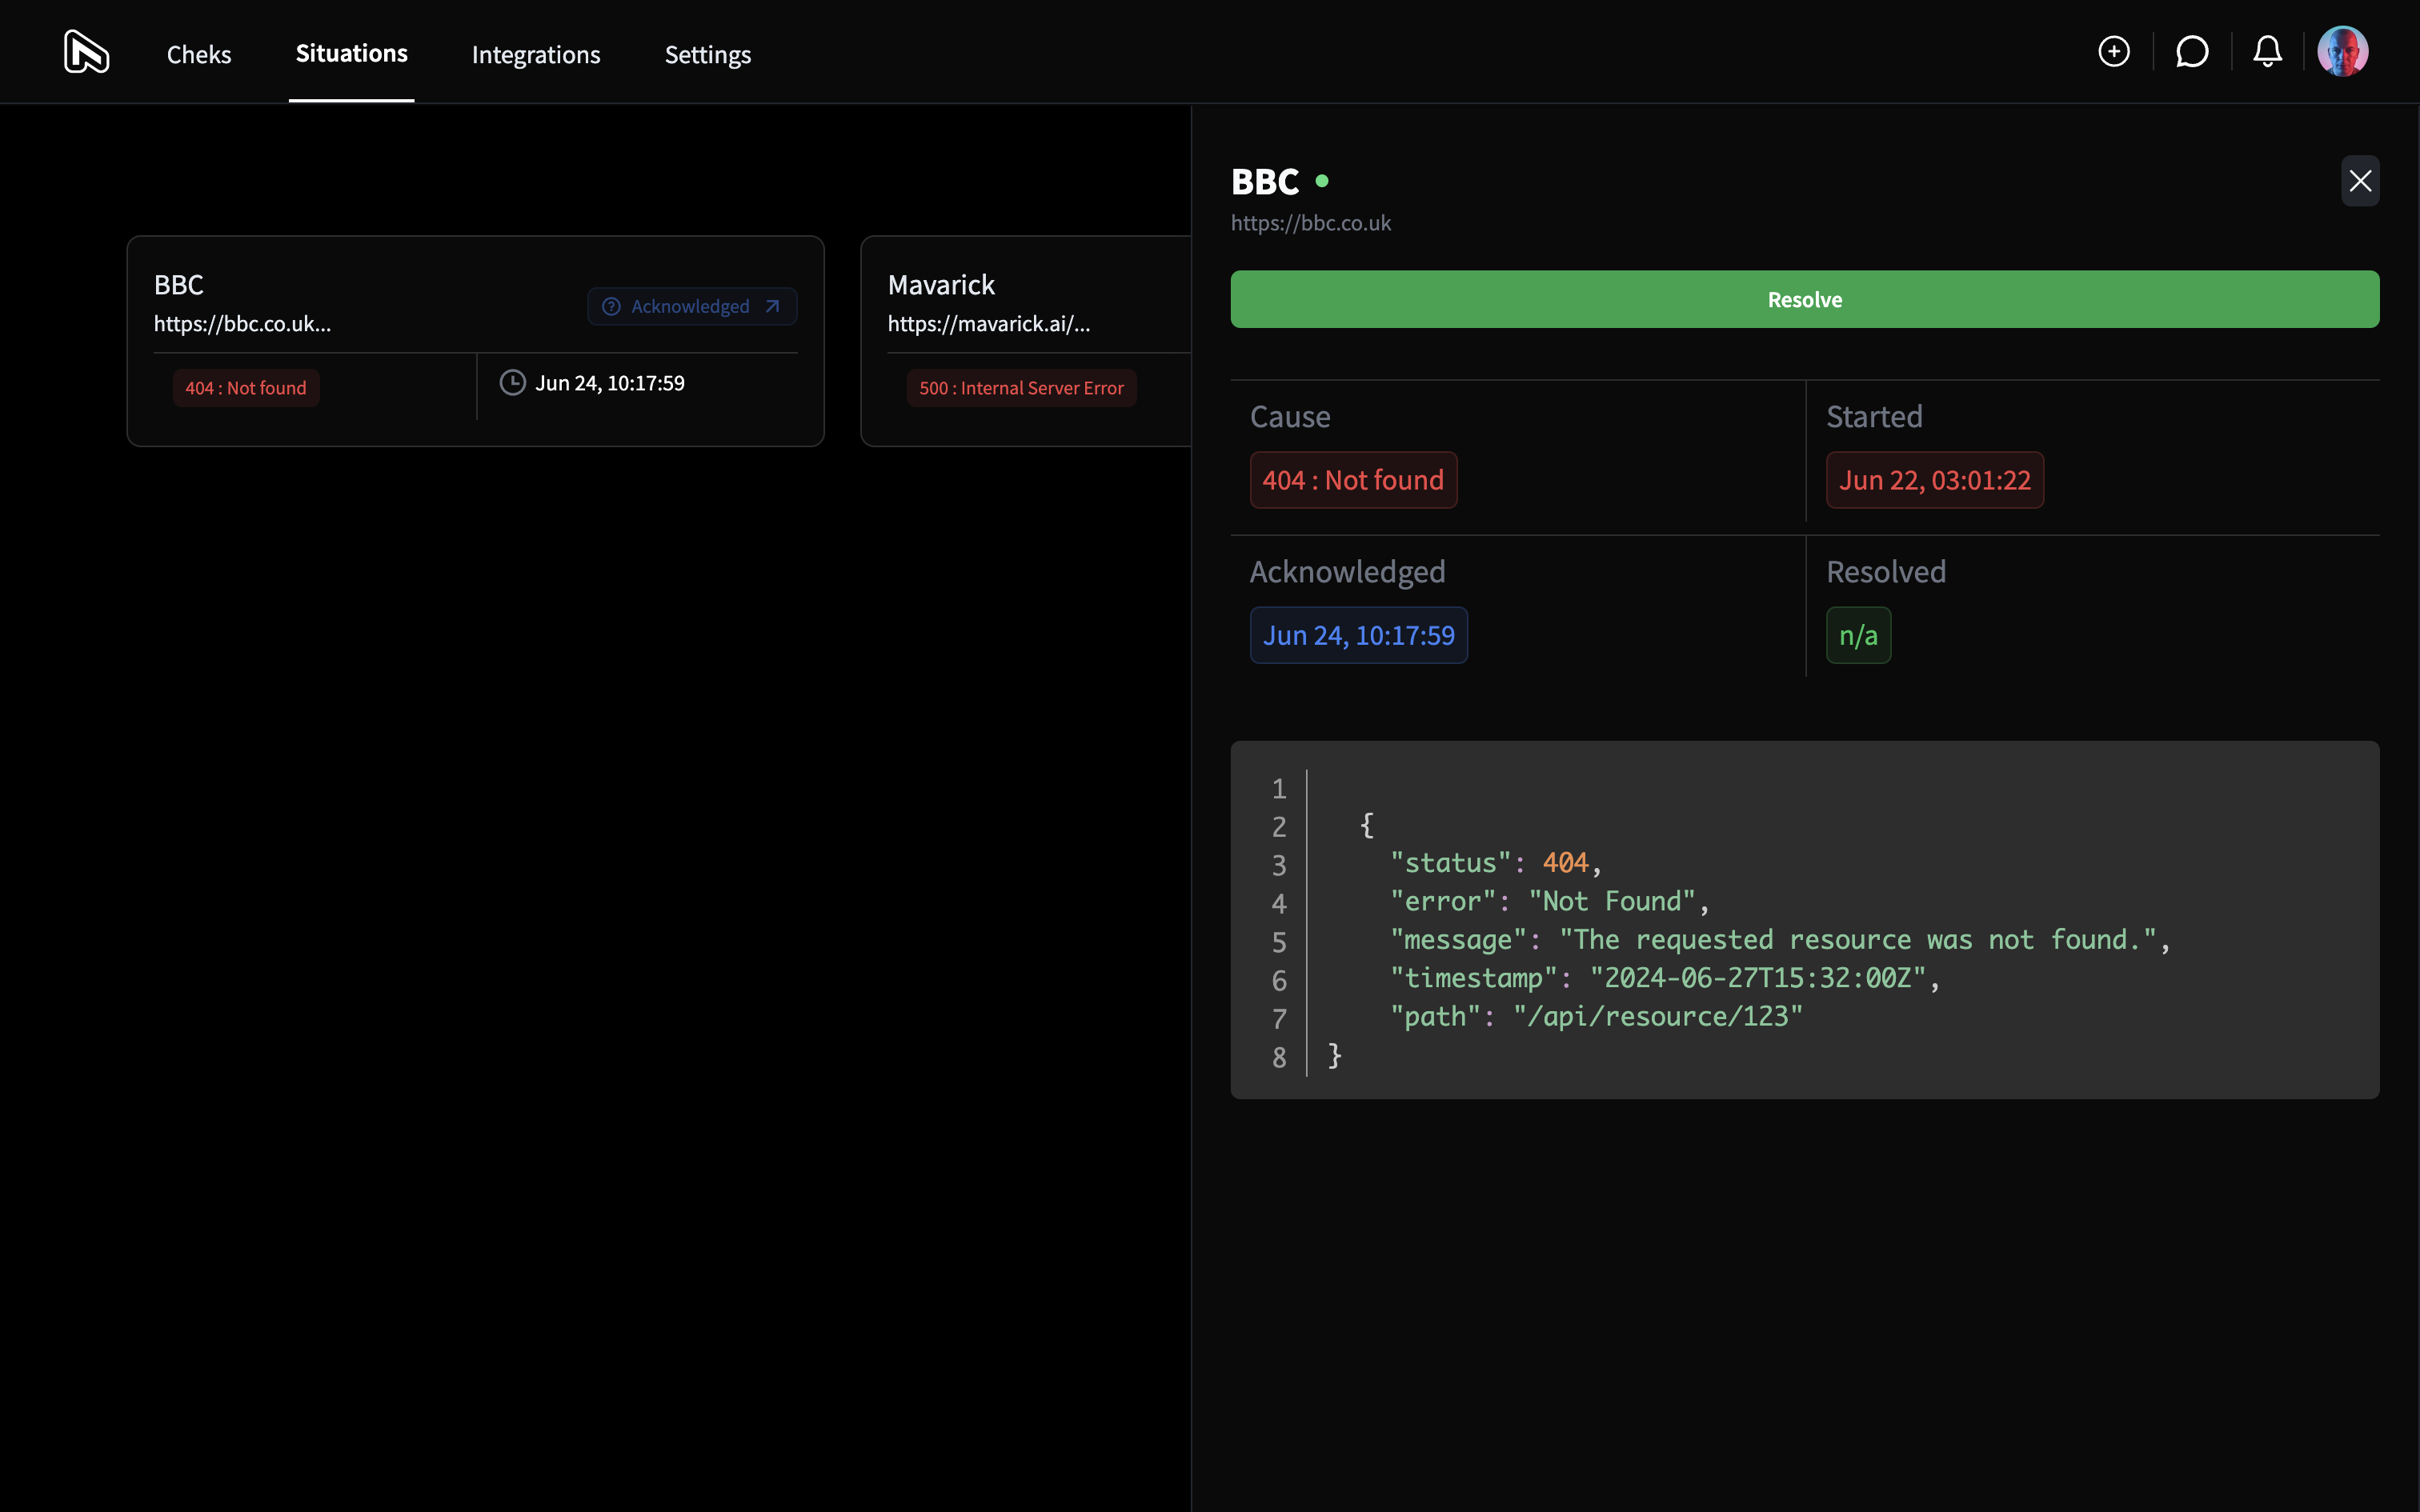The height and width of the screenshot is (1512, 2420).
Task: Click the "error": "Not Found" code line
Action: [x=1550, y=901]
